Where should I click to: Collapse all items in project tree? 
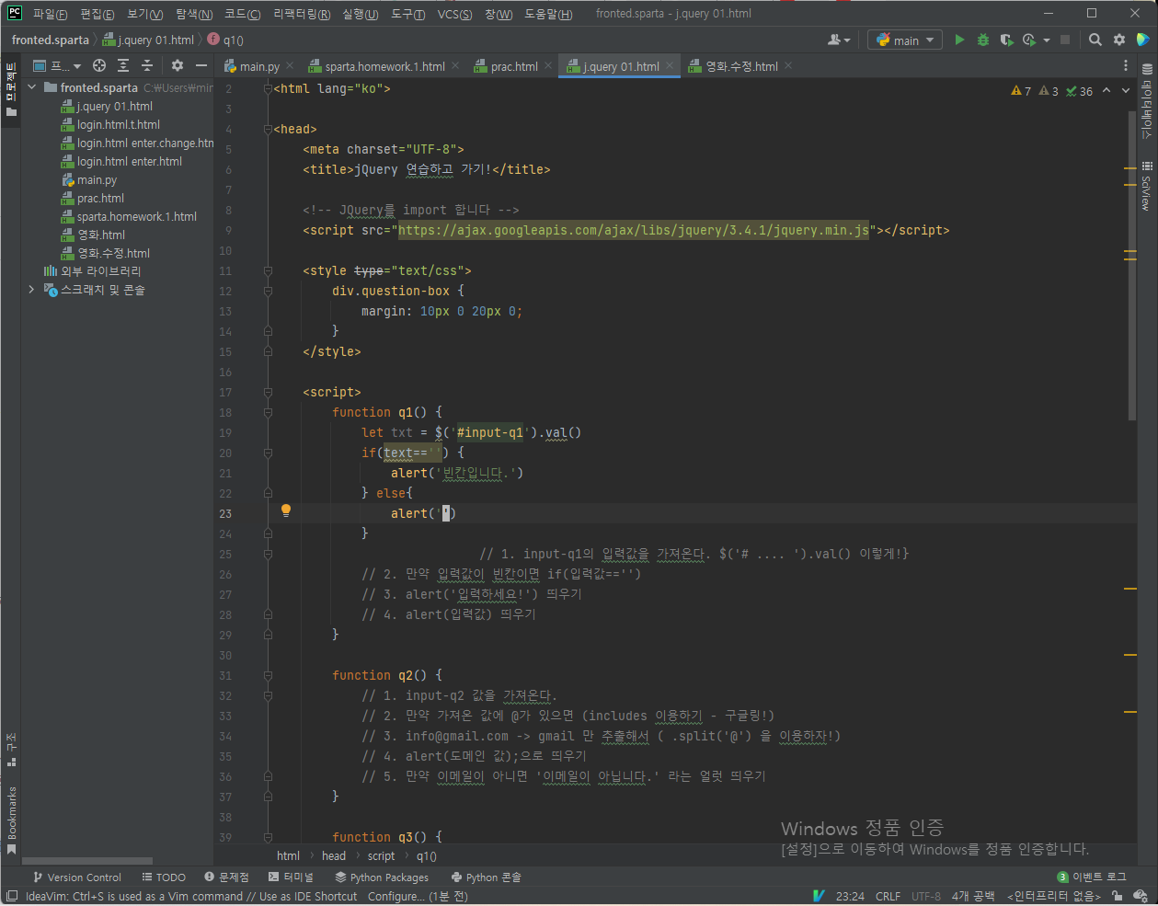146,65
